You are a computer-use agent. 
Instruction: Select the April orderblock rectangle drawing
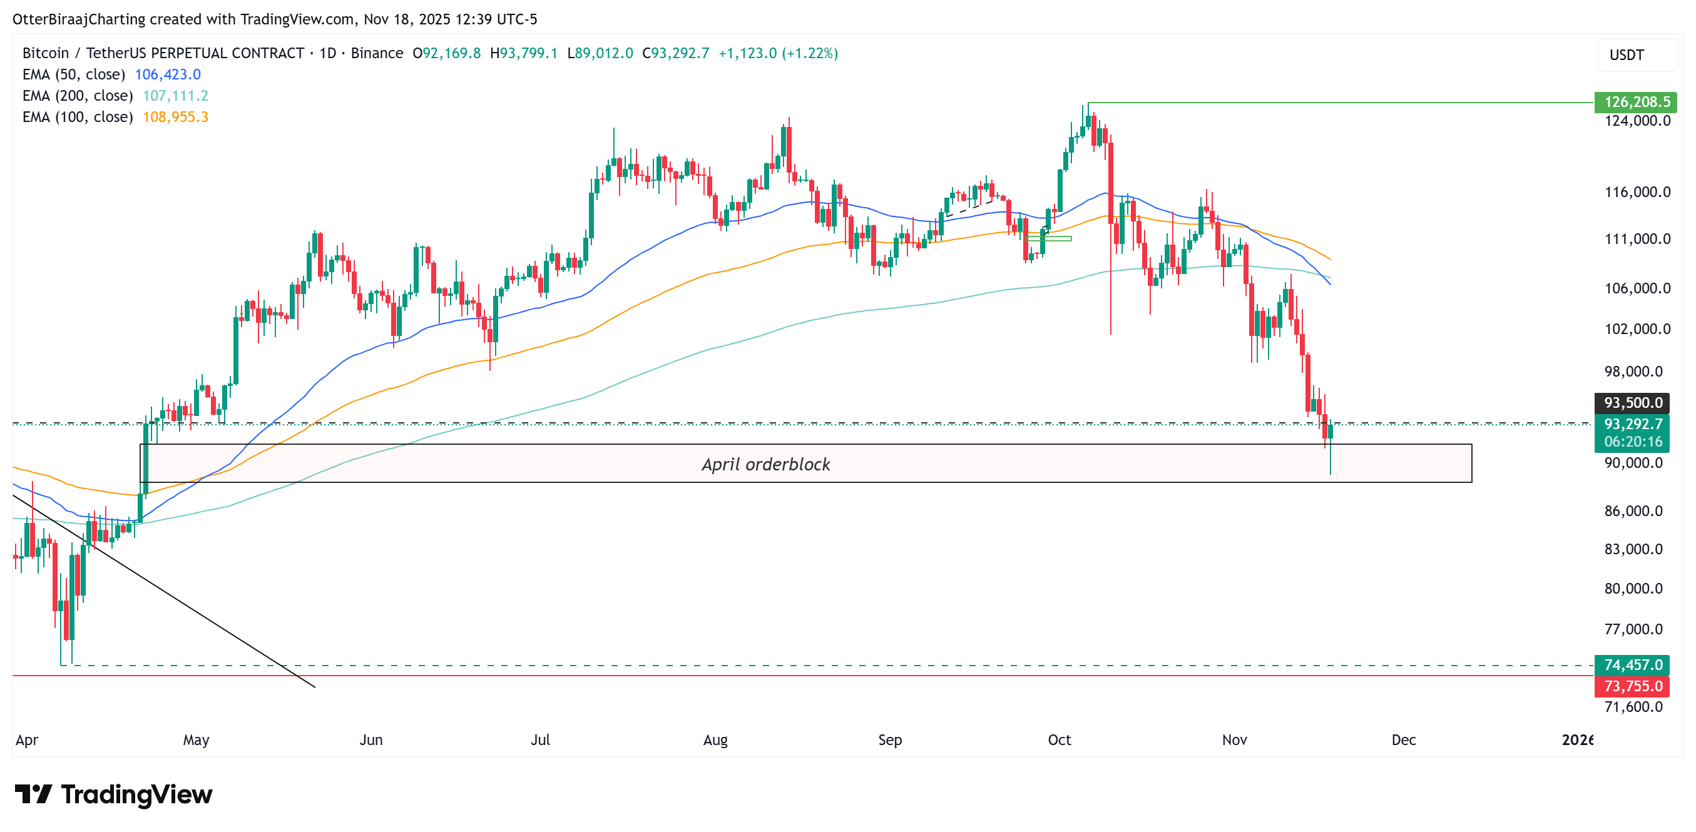[767, 464]
